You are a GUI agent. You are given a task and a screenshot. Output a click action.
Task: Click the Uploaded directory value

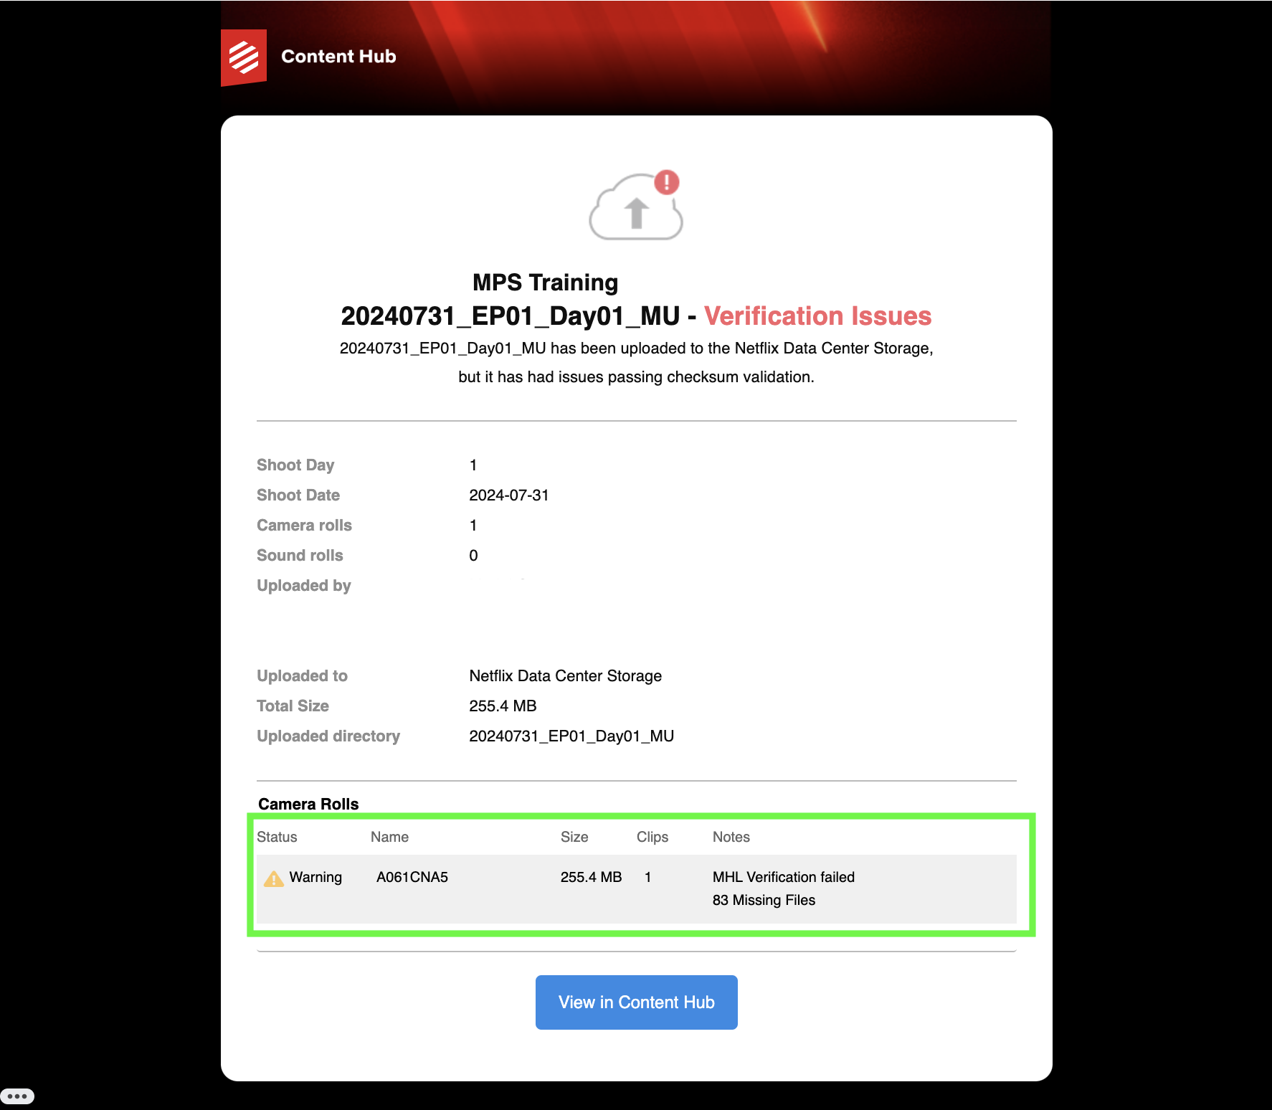coord(571,736)
